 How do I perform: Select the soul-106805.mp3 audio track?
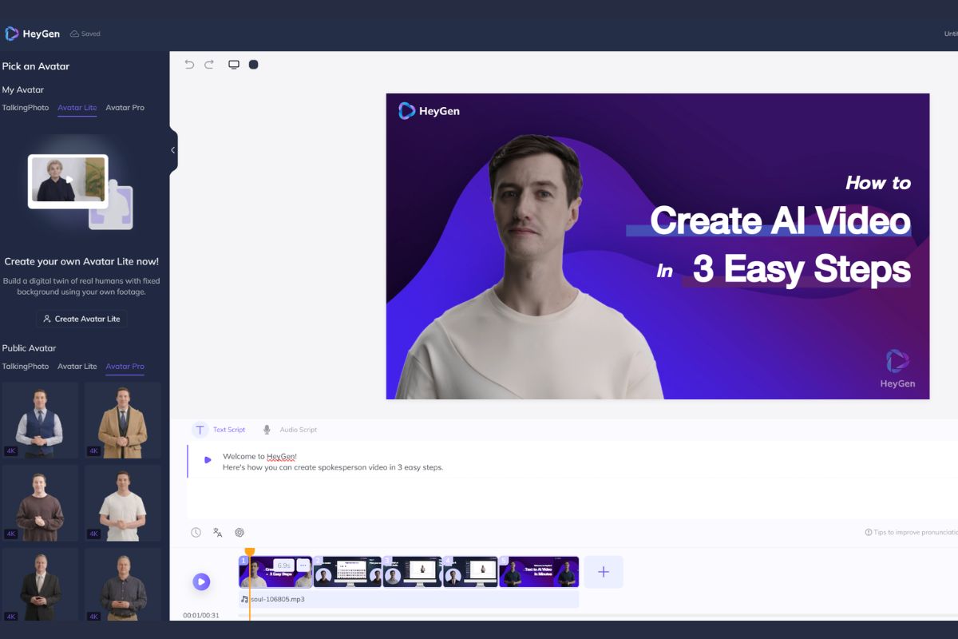[x=409, y=599]
